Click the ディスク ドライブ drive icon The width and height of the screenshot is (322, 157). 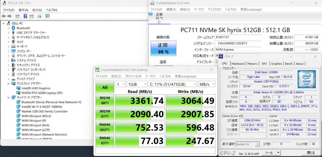(x=13, y=79)
